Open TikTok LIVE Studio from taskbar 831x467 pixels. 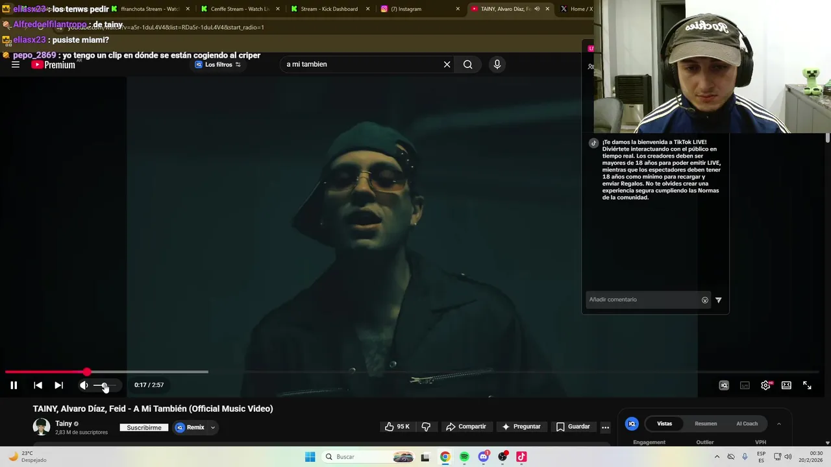click(x=521, y=457)
